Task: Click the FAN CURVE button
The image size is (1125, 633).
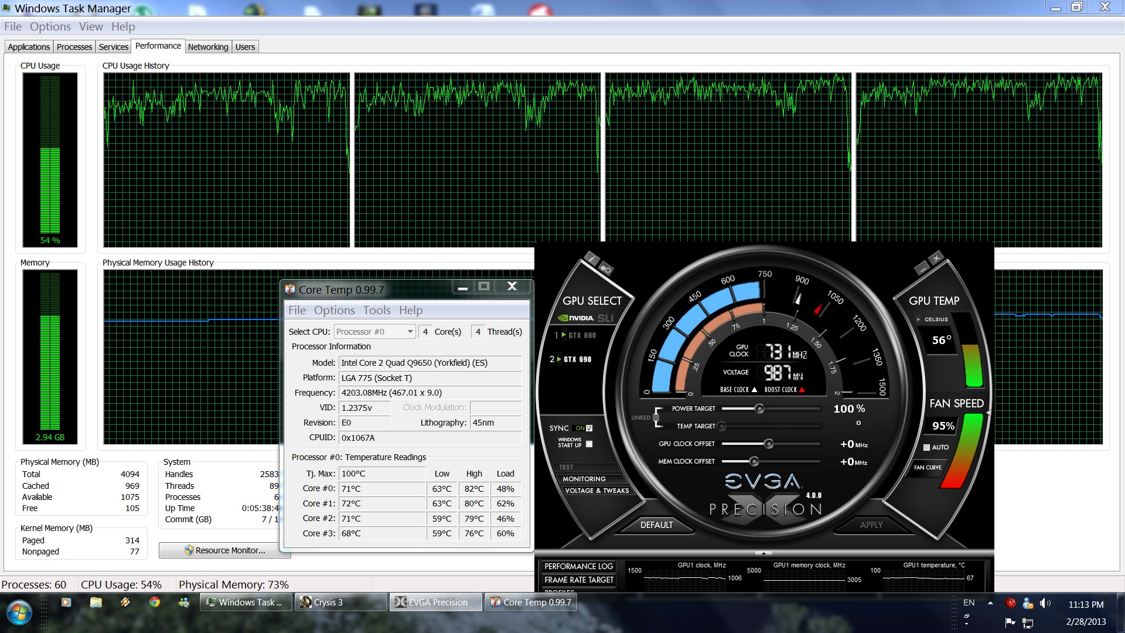Action: point(928,467)
